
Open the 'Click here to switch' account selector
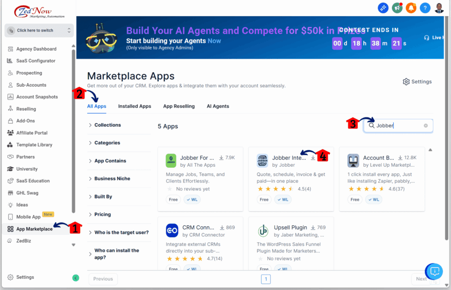(x=39, y=31)
